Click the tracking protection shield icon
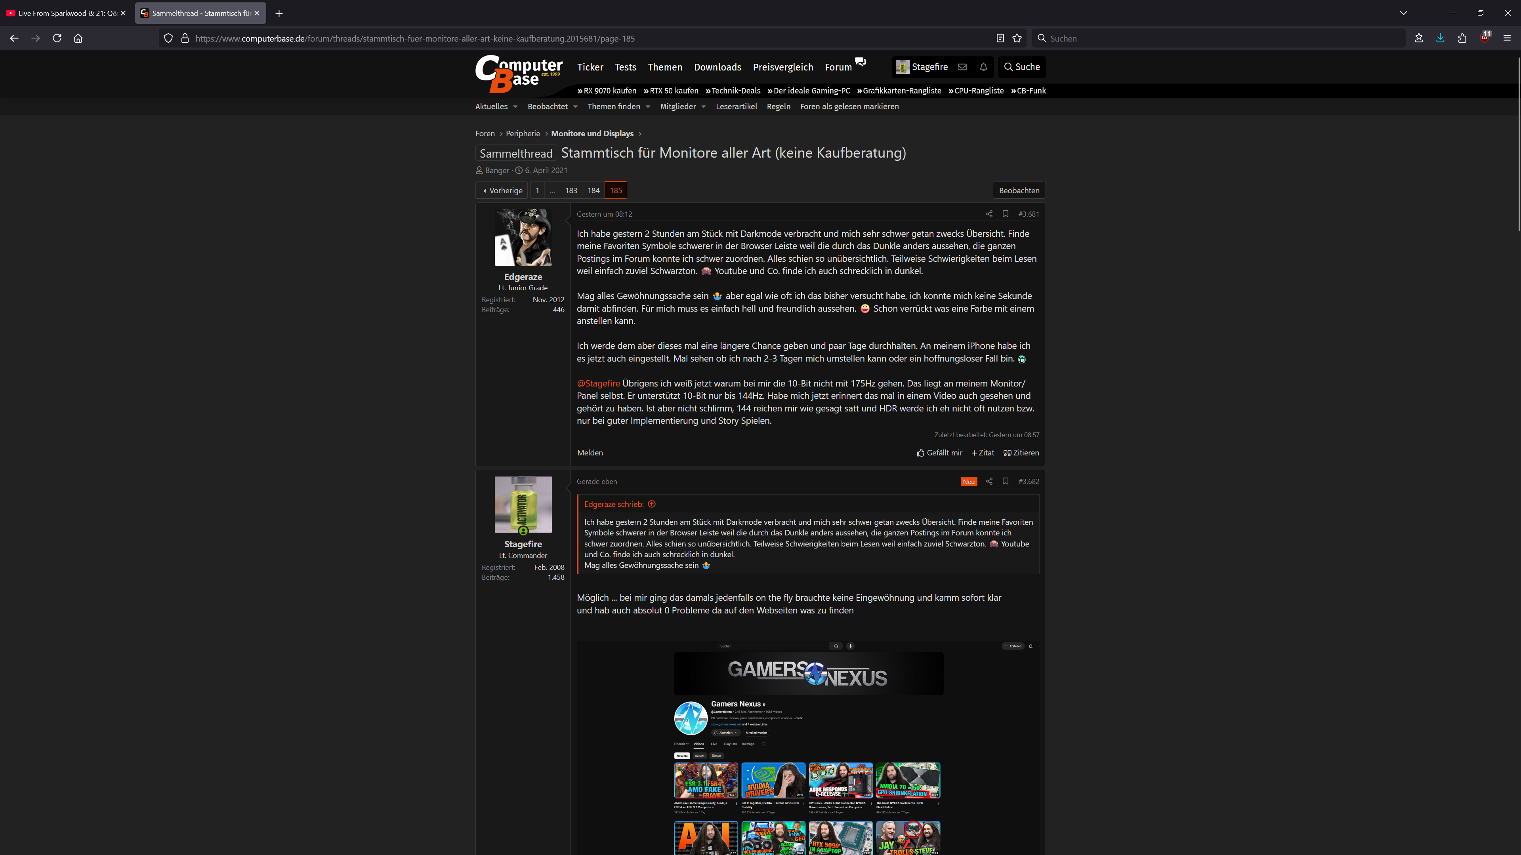The height and width of the screenshot is (855, 1521). (x=168, y=38)
